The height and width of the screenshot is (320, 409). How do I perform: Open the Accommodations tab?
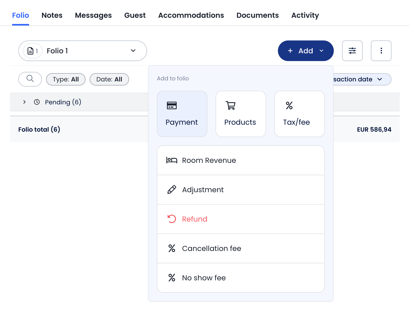point(191,15)
